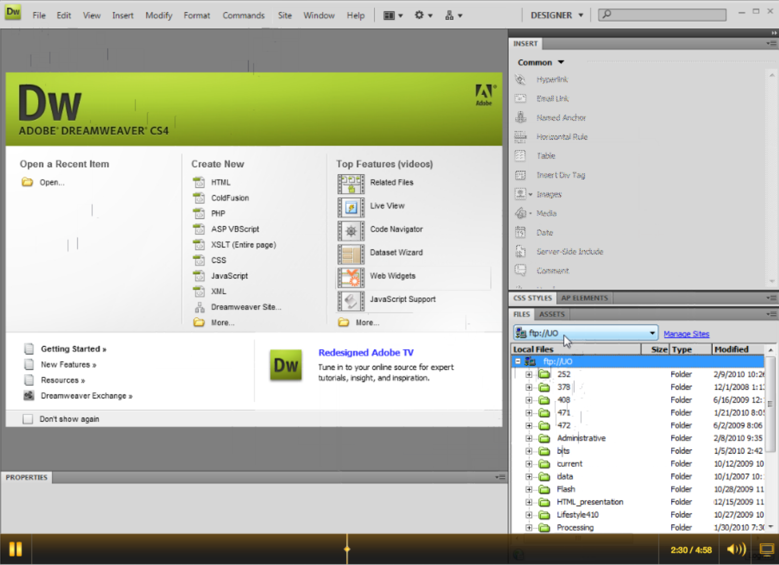Click the search input field
This screenshot has height=565, width=779.
[x=662, y=15]
